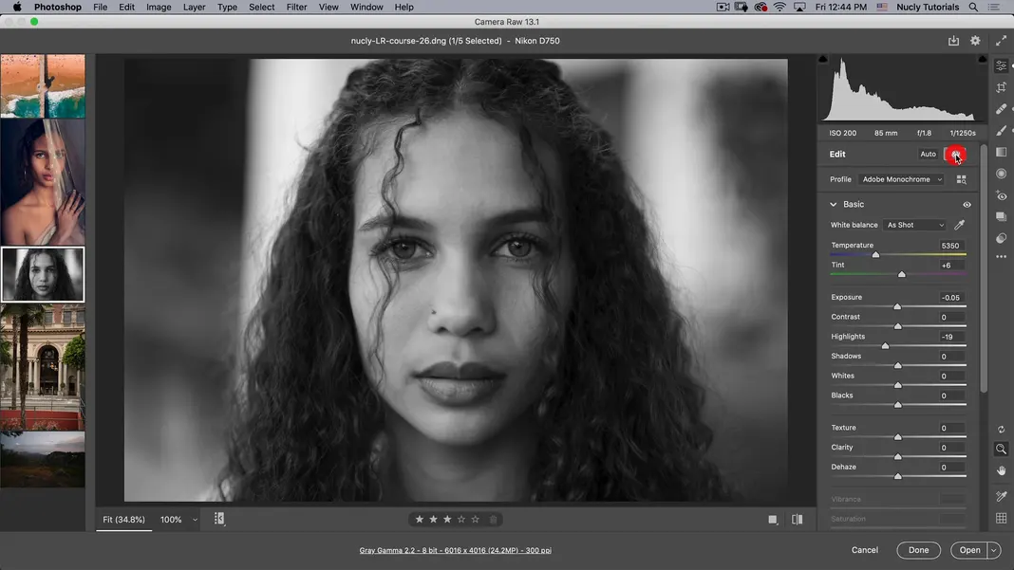
Task: Click the Clarity slider handle
Action: (x=897, y=457)
